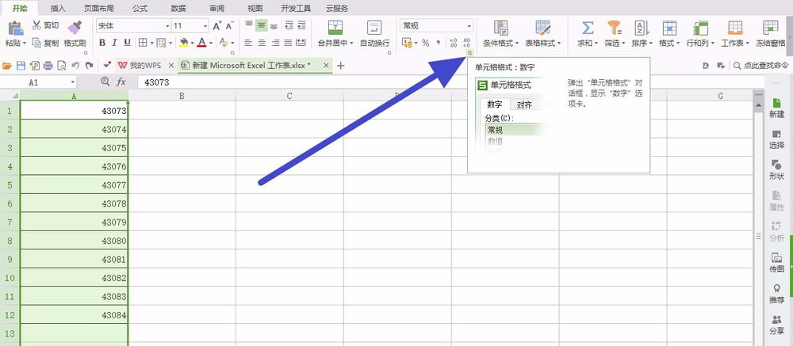Expand the Sum (求和) dropdown arrow
The height and width of the screenshot is (346, 793).
[596, 44]
